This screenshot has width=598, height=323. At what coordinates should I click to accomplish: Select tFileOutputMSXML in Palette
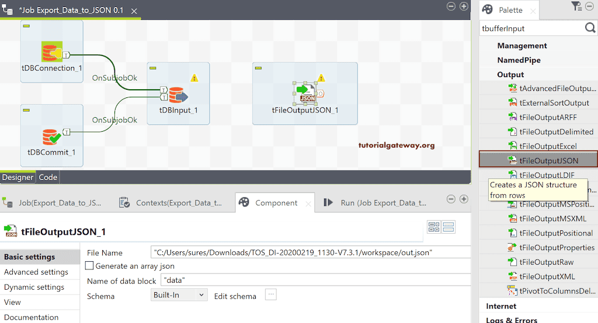tap(547, 219)
